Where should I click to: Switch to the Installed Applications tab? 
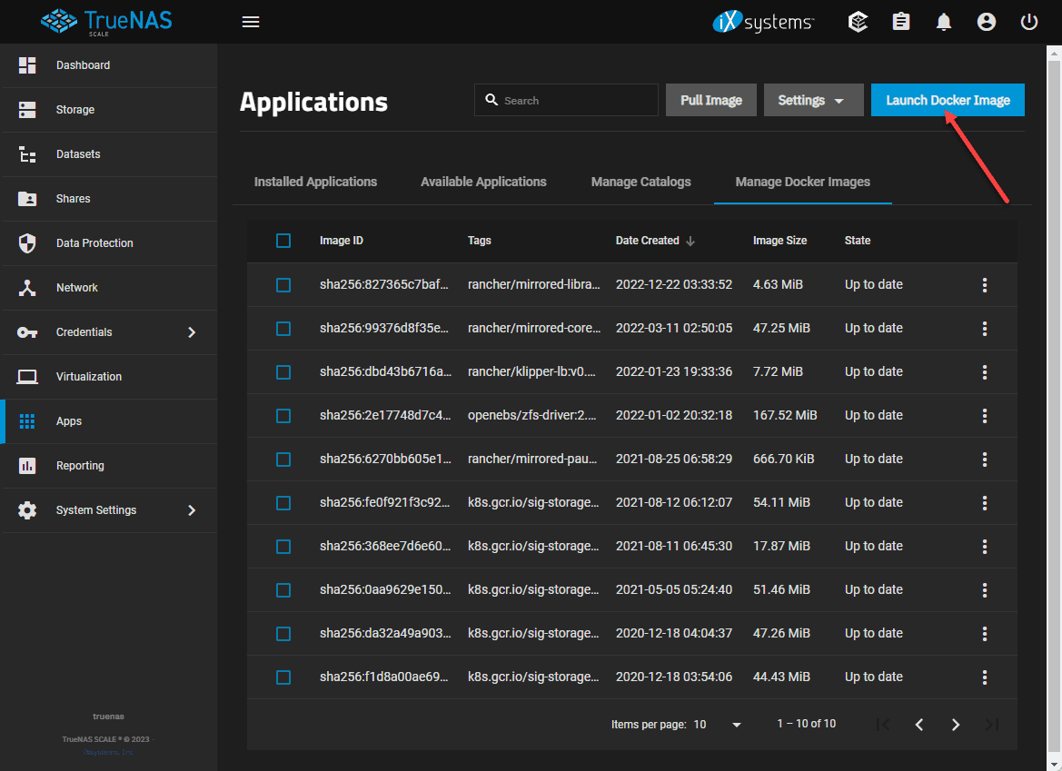[315, 182]
